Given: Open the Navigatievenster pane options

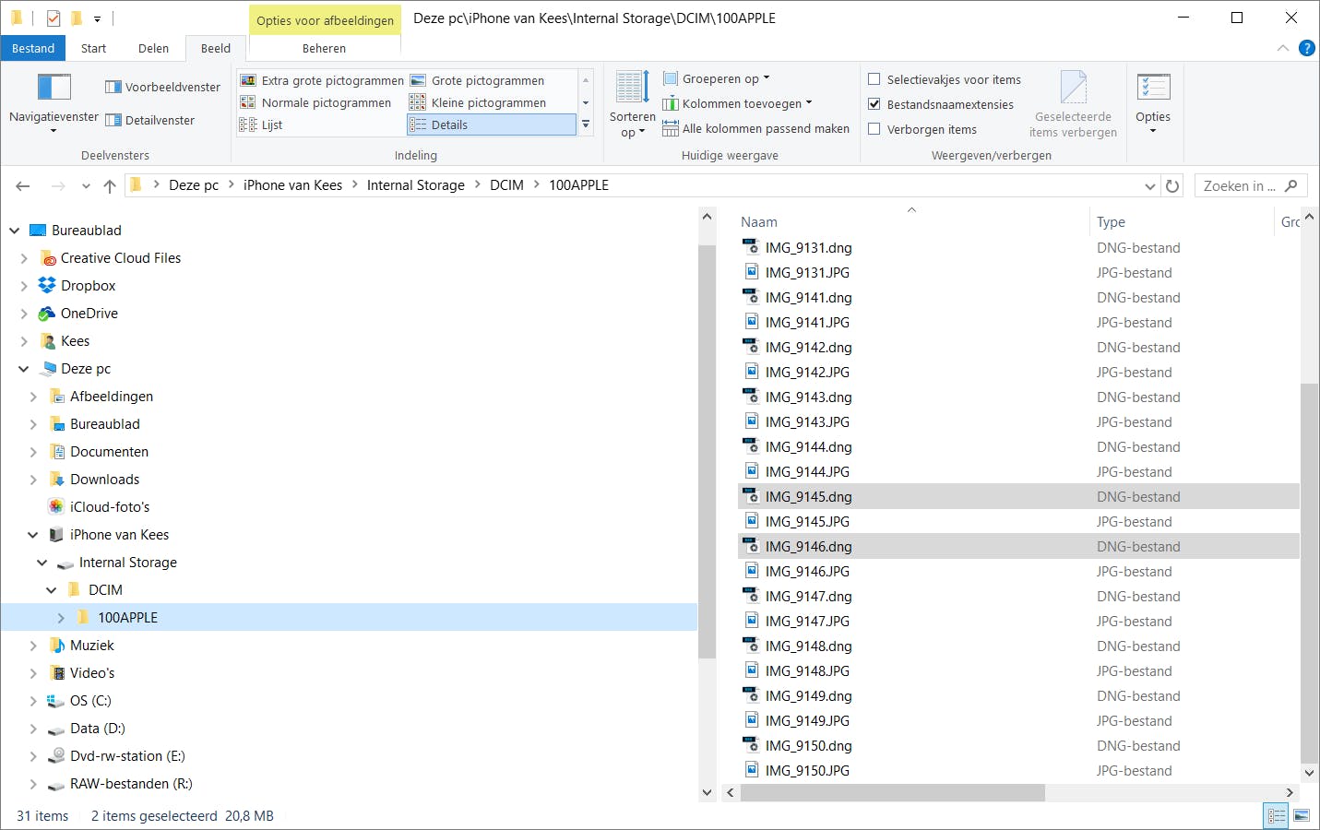Looking at the screenshot, I should pyautogui.click(x=54, y=103).
